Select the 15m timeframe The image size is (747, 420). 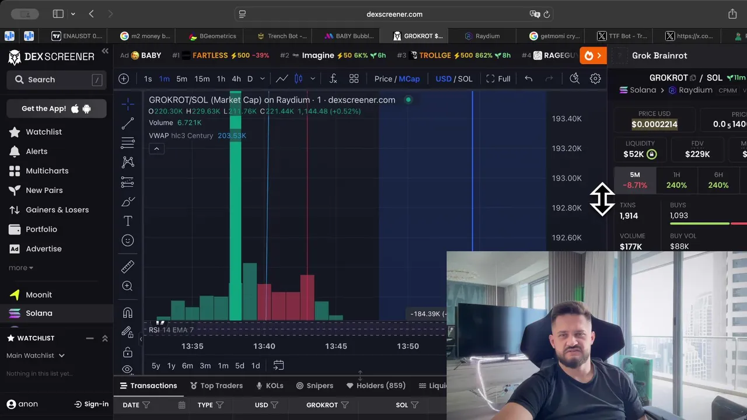(202, 79)
